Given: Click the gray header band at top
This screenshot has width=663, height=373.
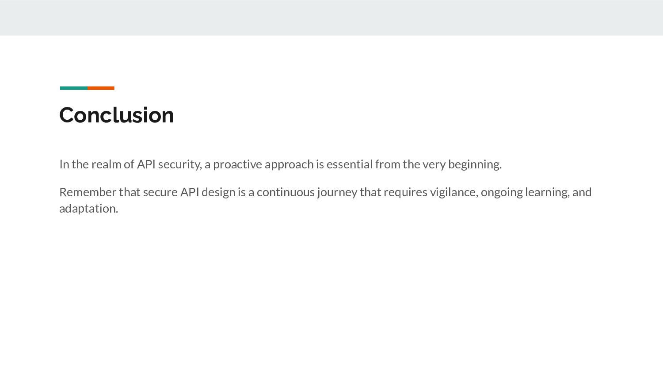Looking at the screenshot, I should (331, 18).
